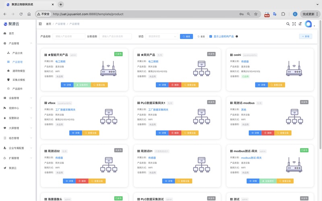The image size is (322, 201).
Task: Expand the 大屏管理 sidebar menu
Action: click(x=18, y=128)
